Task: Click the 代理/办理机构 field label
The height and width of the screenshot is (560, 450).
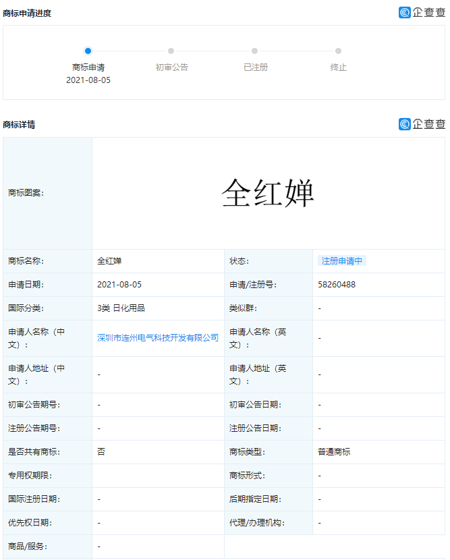Action: pyautogui.click(x=257, y=523)
